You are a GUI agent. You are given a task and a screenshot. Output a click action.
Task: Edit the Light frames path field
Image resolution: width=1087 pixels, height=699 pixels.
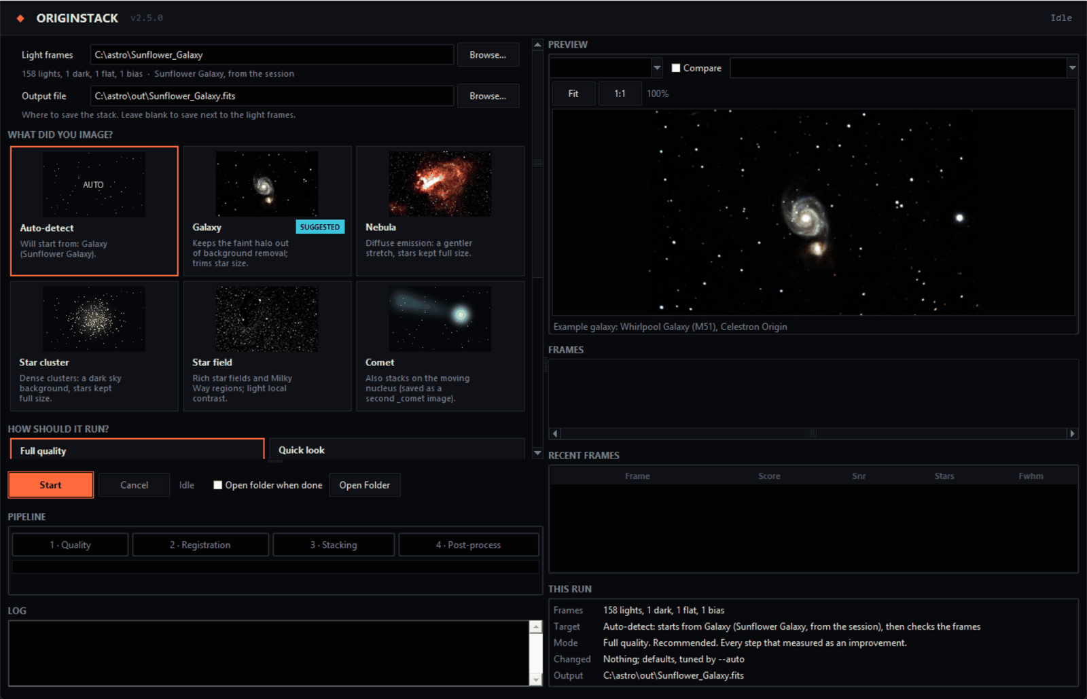[272, 55]
